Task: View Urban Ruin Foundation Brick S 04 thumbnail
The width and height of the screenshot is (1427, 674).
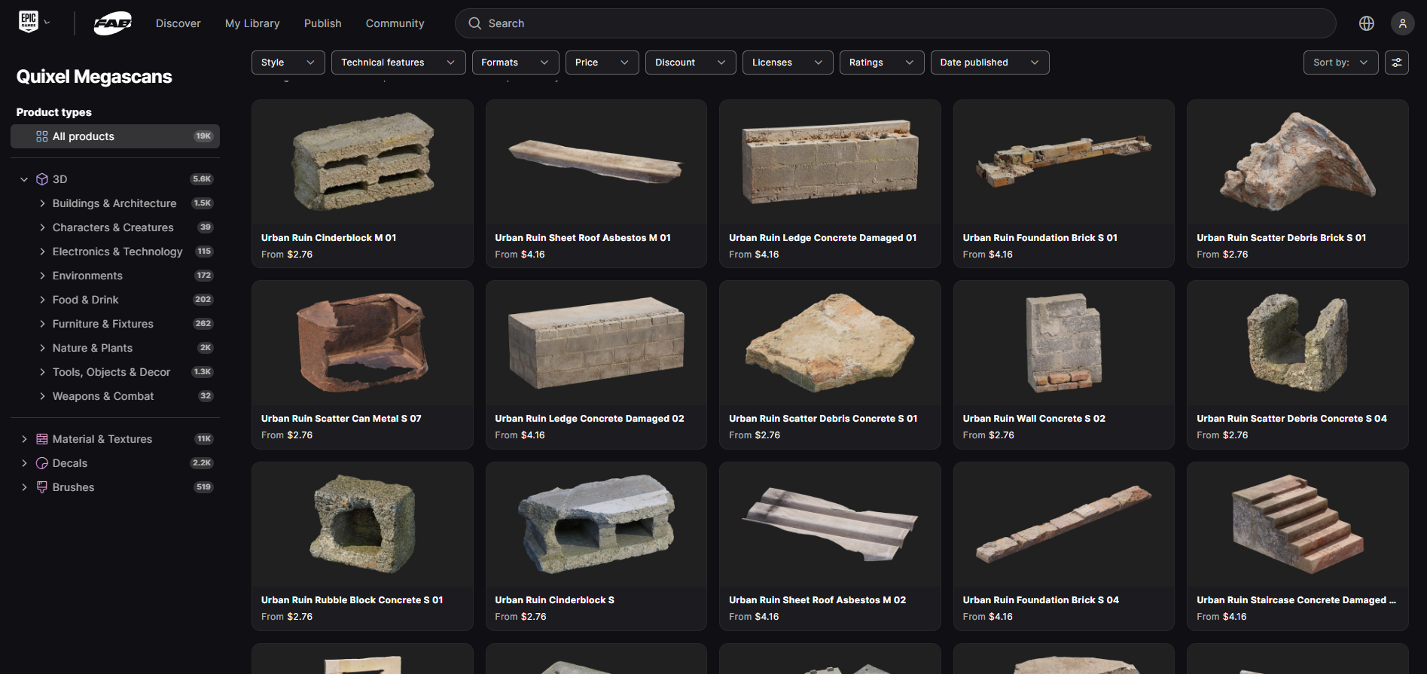Action: [x=1064, y=524]
